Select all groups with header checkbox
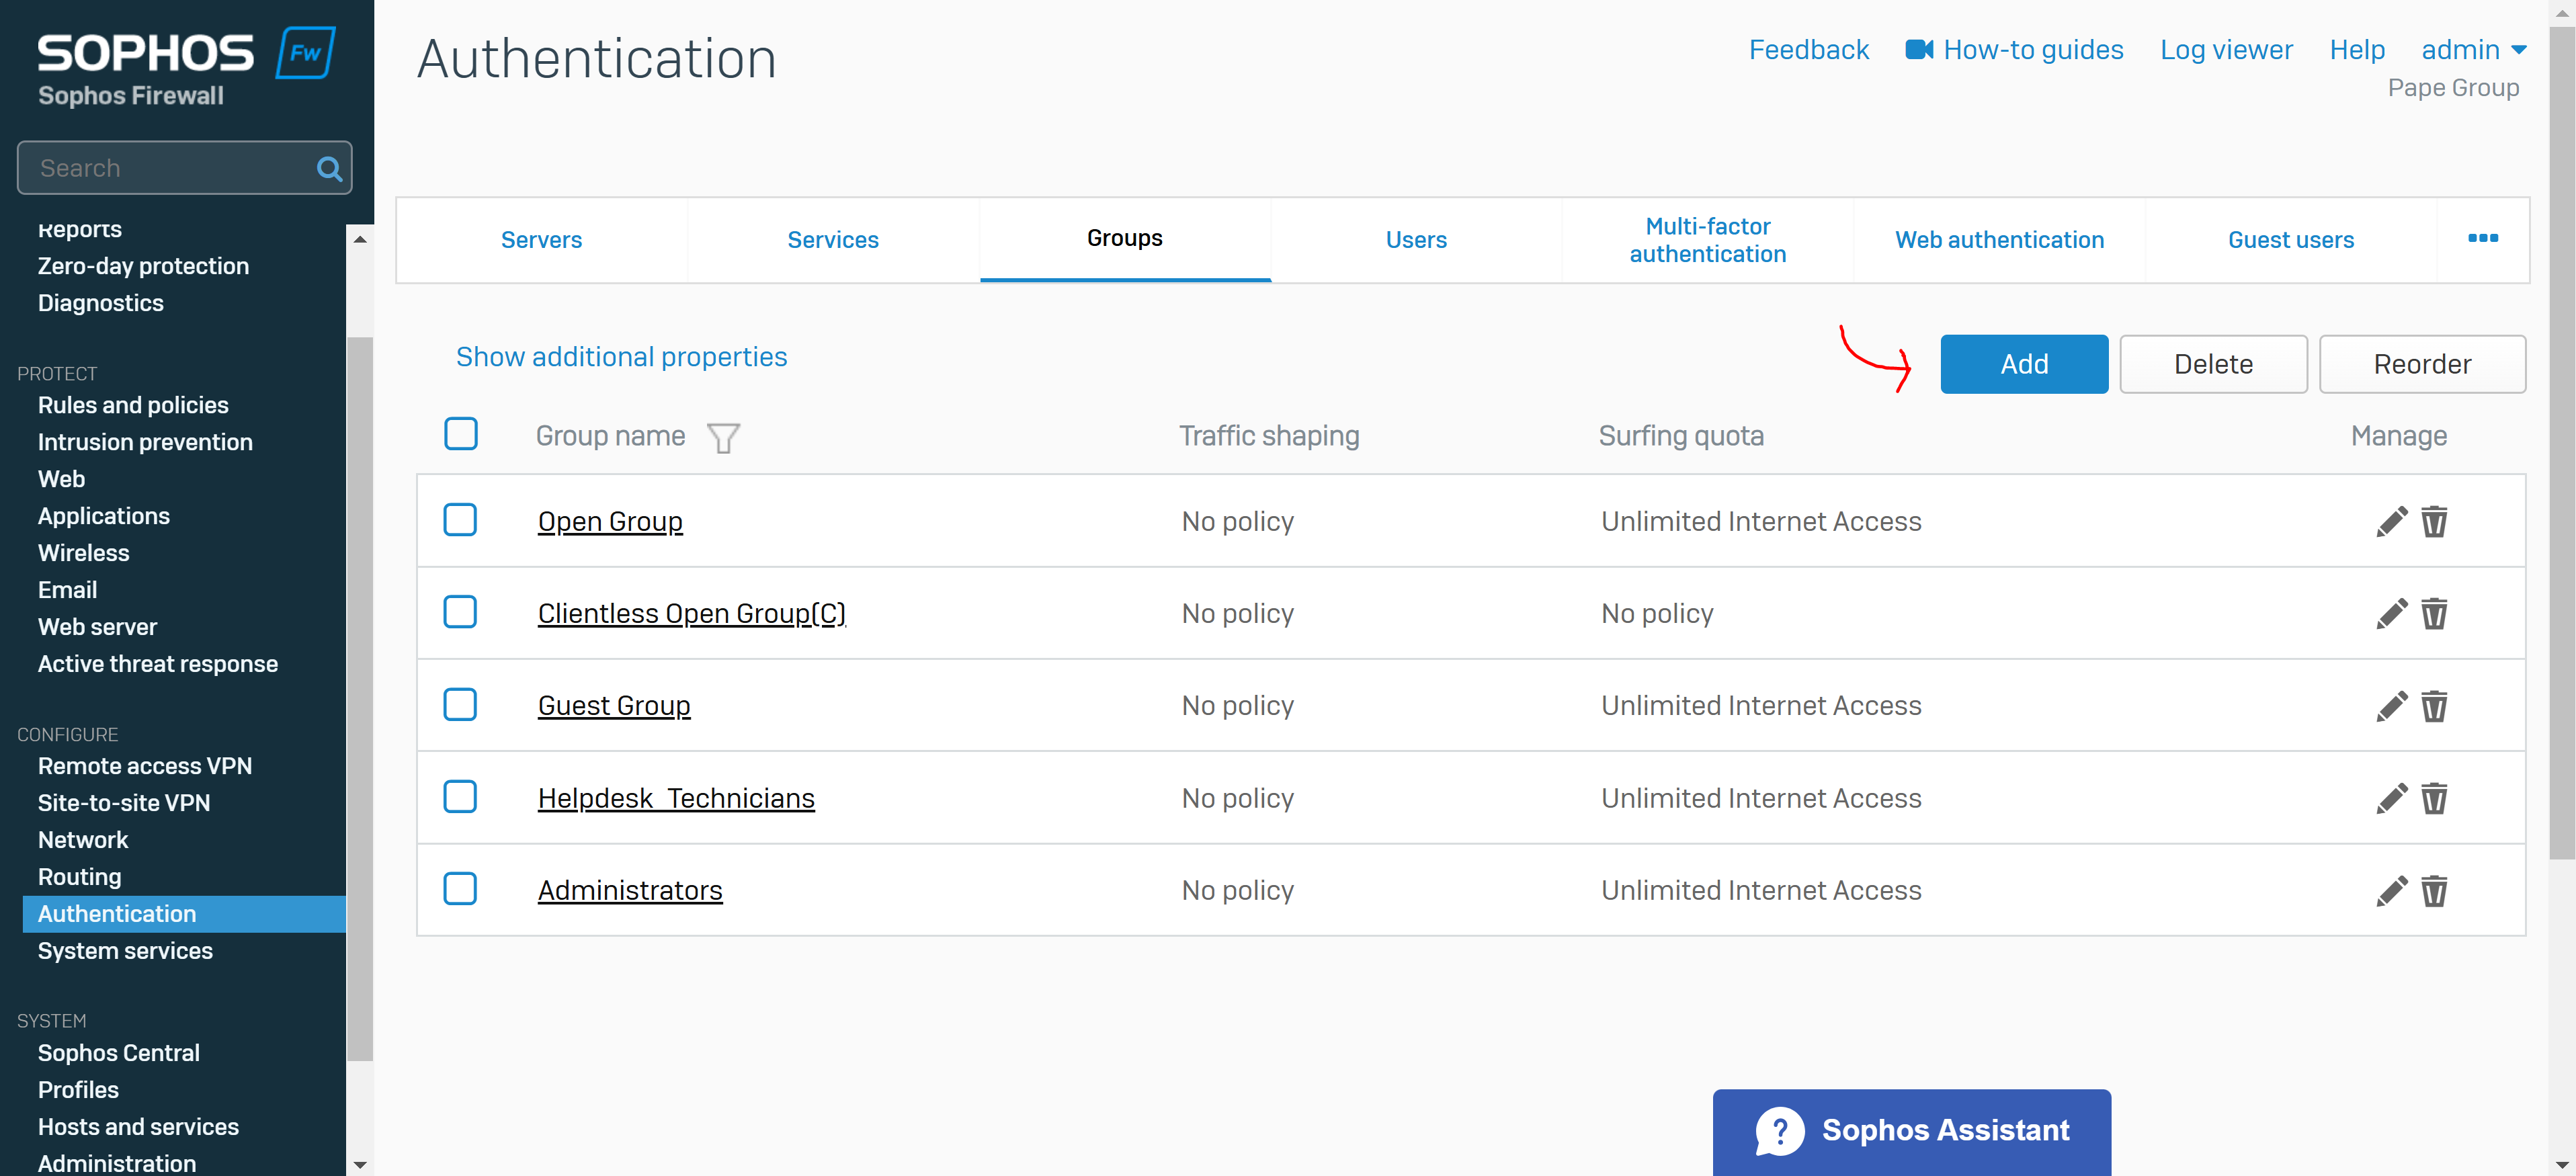Screen dimensions: 2576x1176 click(x=461, y=434)
